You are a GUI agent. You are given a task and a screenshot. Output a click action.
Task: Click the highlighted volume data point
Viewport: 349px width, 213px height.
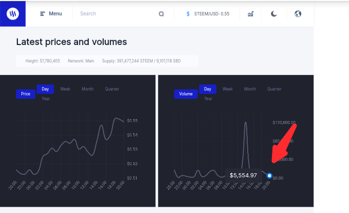(270, 176)
